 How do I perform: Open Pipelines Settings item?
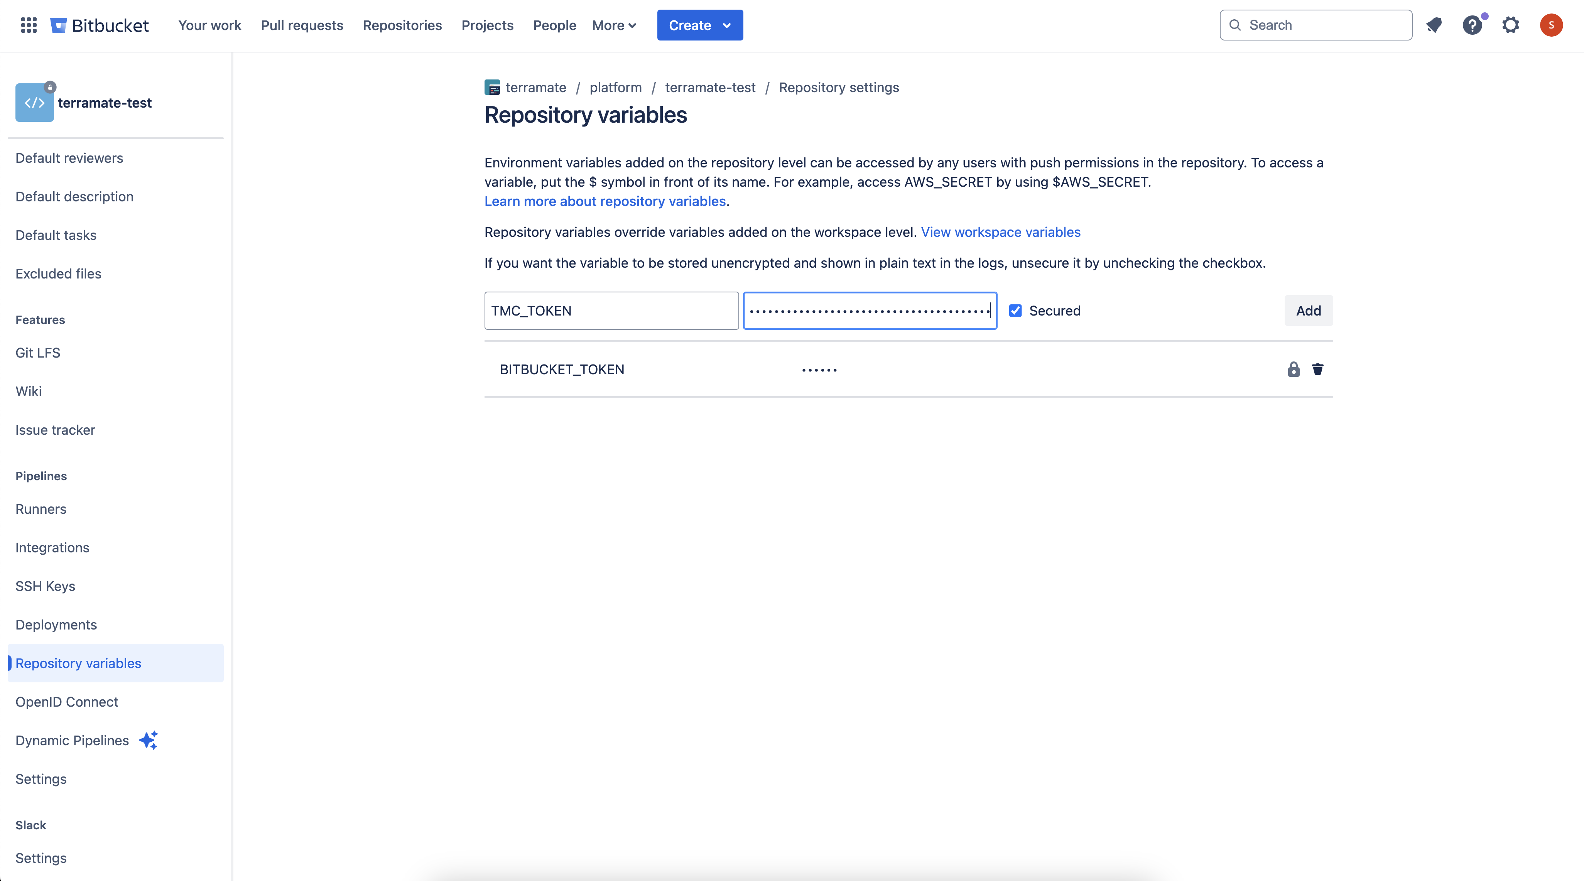pos(41,779)
